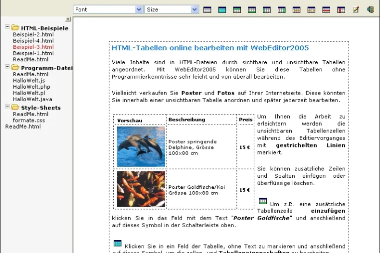The height and width of the screenshot is (253, 380).
Task: Click the table icon with red column
Action: point(341,9)
